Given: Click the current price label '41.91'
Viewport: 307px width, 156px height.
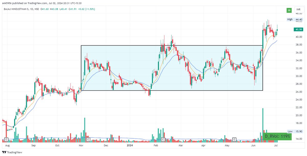Looking at the screenshot, I should click(299, 29).
